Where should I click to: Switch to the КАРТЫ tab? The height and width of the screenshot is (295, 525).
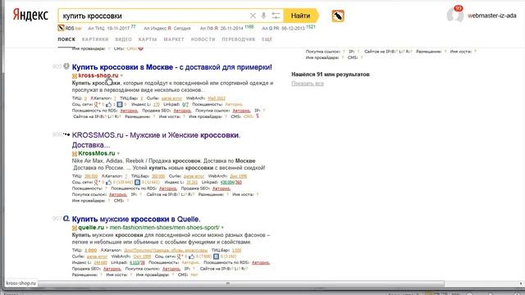[x=148, y=39]
